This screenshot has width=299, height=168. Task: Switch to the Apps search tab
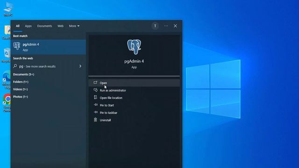click(28, 26)
